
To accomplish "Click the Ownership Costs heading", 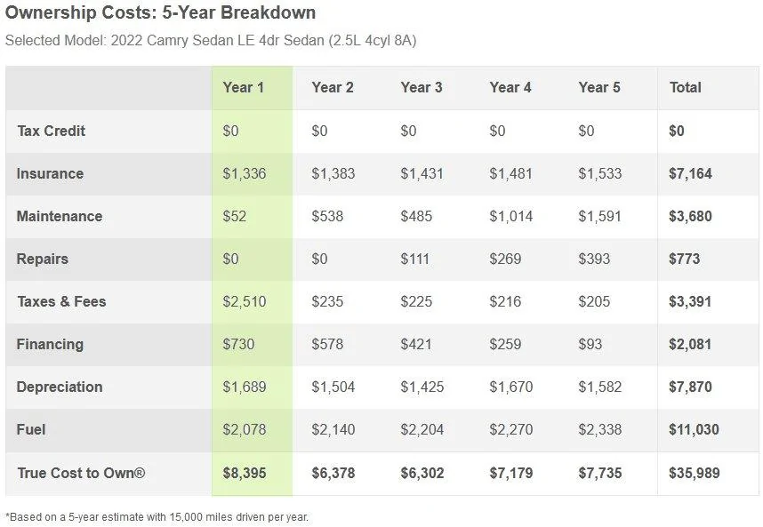I will point(160,13).
